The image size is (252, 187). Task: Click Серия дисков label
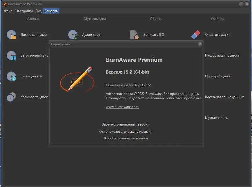[31, 76]
